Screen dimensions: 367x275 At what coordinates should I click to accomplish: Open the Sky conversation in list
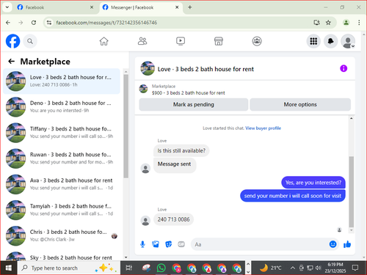(62, 256)
